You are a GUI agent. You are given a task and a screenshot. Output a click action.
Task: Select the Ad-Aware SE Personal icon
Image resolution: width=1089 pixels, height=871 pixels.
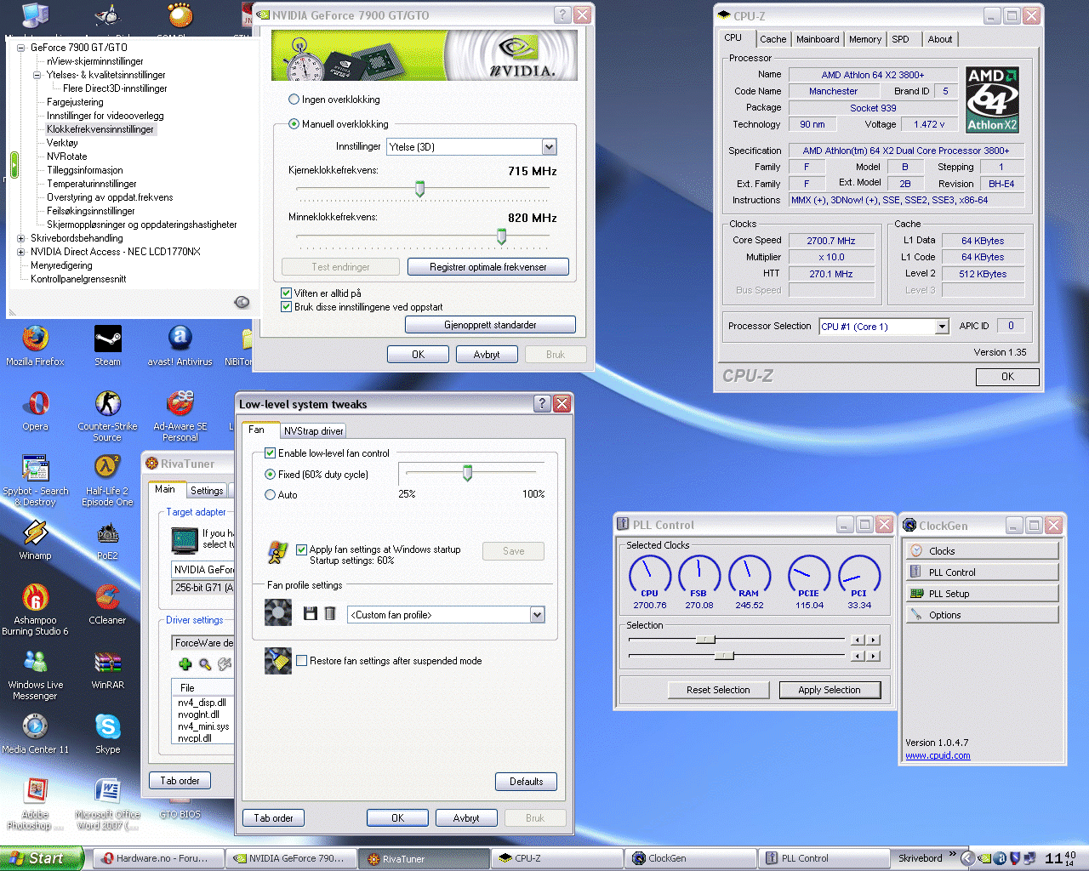[x=180, y=416]
